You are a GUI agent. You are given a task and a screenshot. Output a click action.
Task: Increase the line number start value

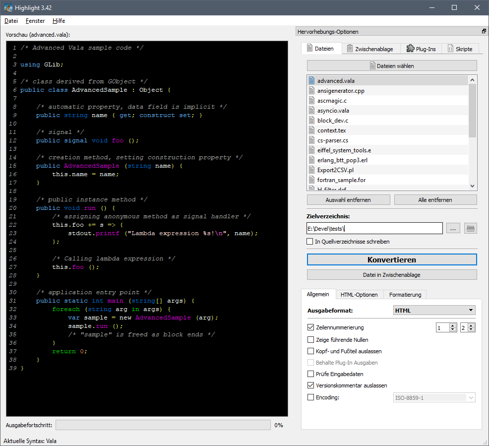click(x=453, y=325)
